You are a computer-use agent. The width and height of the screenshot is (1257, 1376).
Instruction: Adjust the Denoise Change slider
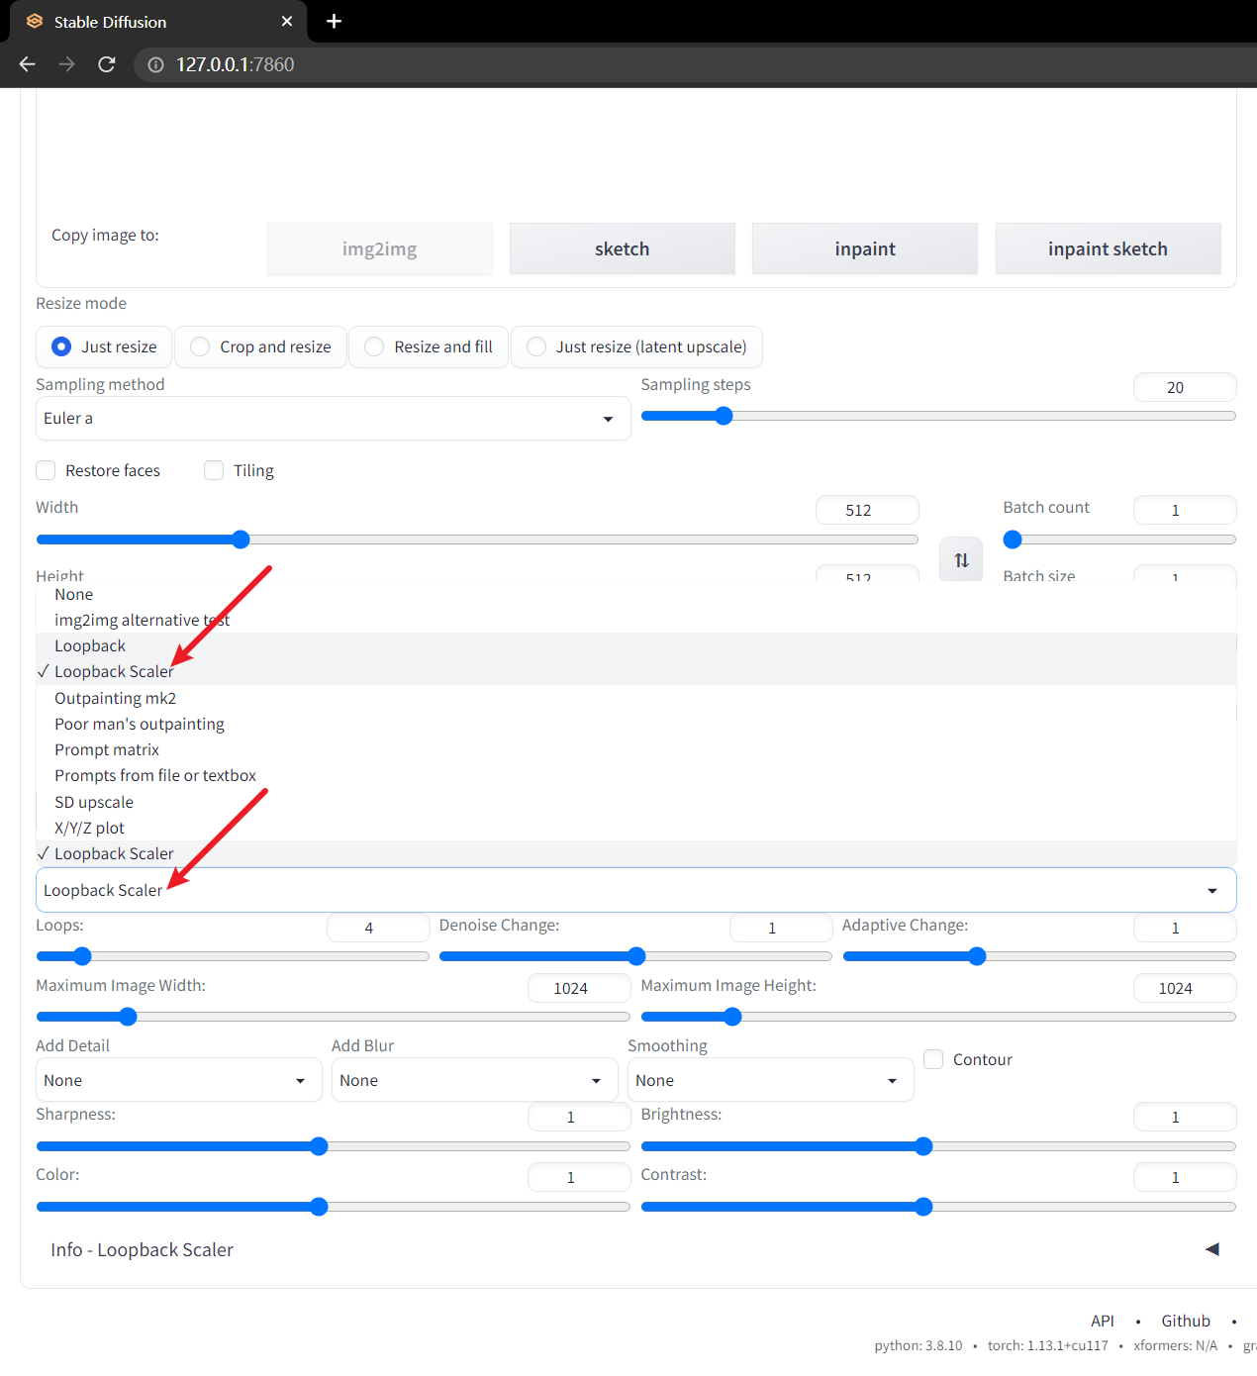(x=635, y=956)
